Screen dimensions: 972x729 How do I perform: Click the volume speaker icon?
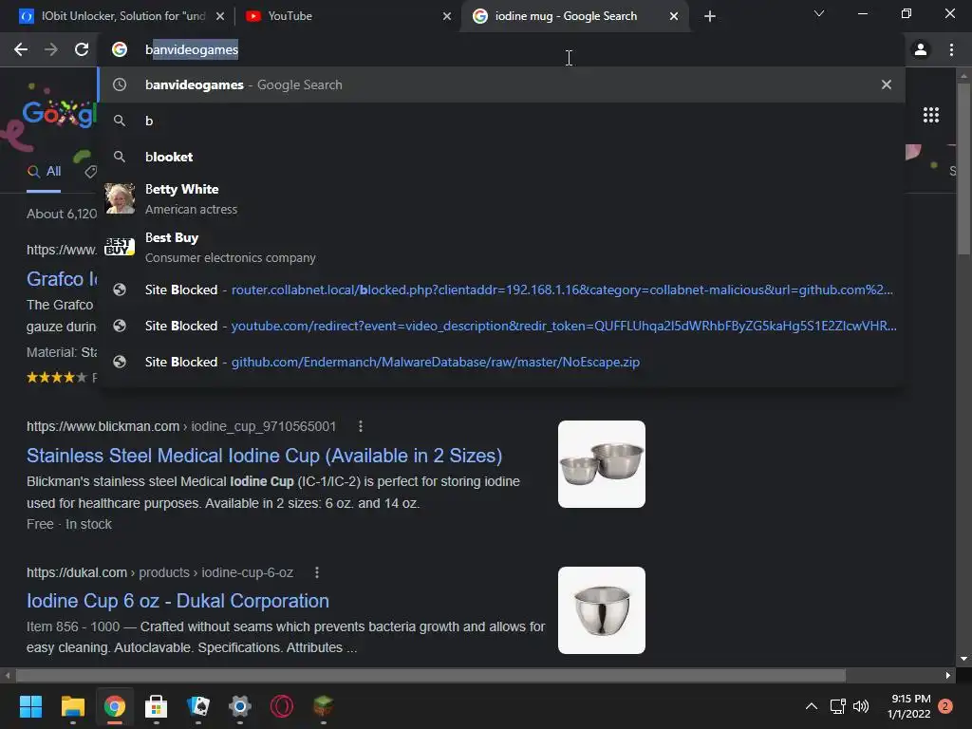click(x=861, y=706)
